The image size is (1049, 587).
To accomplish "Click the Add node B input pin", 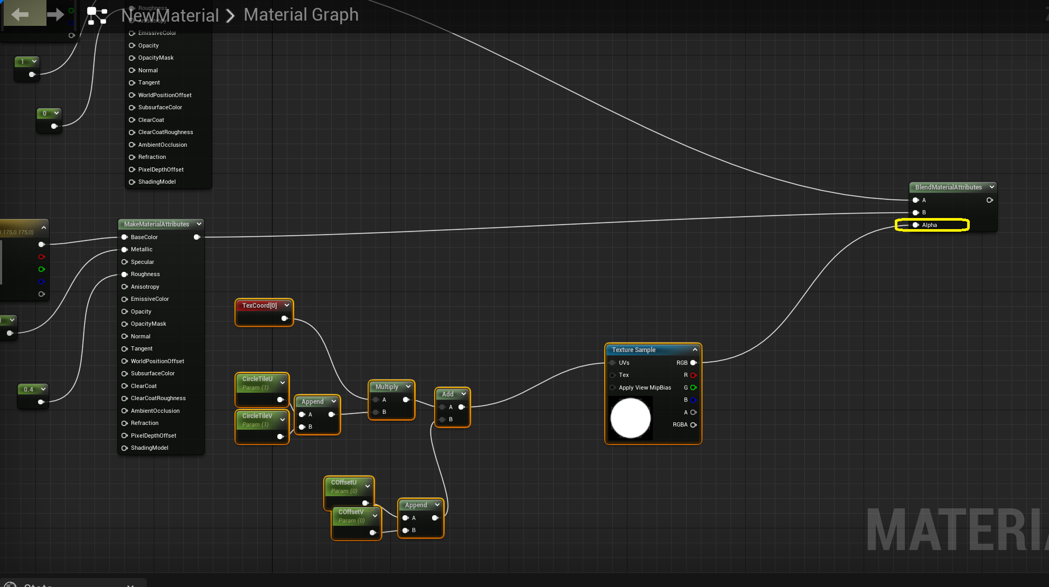I will (x=443, y=419).
